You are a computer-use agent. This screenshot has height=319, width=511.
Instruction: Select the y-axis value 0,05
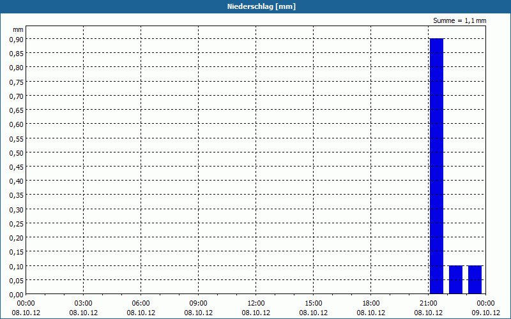(x=17, y=280)
